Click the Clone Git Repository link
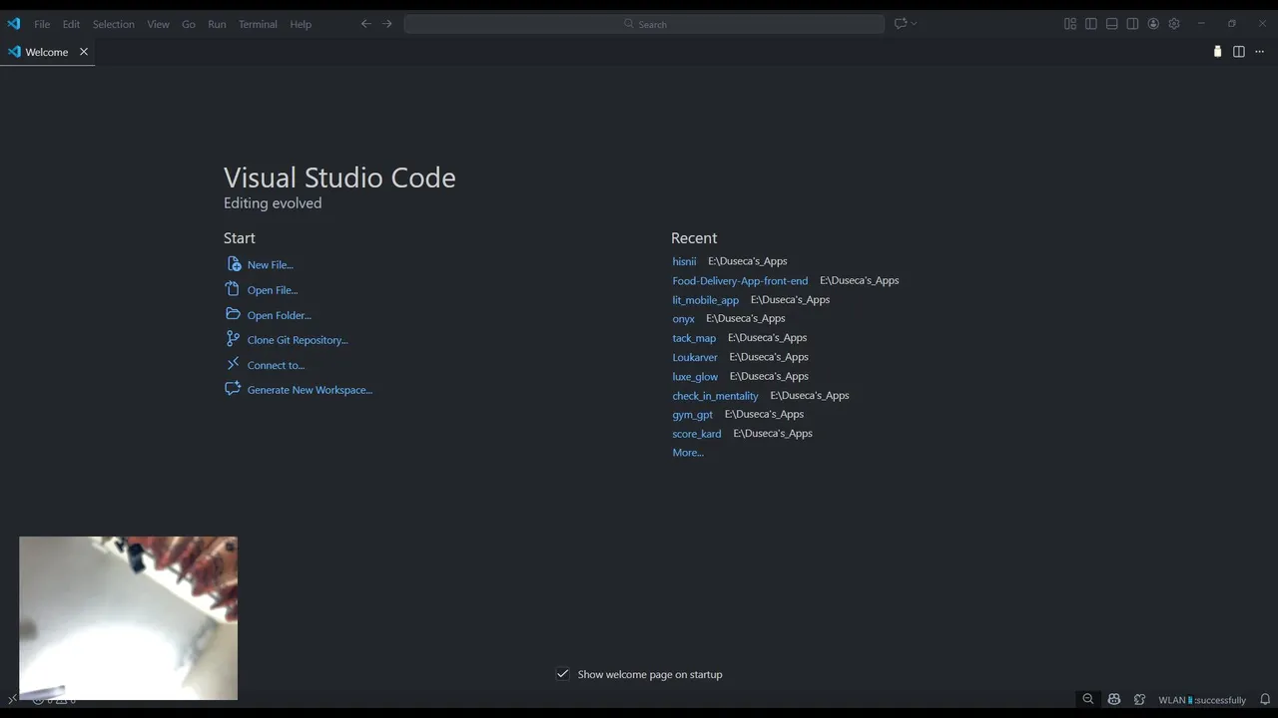The width and height of the screenshot is (1278, 718). [298, 340]
